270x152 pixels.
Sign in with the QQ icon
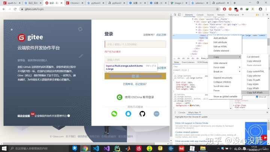point(128,114)
